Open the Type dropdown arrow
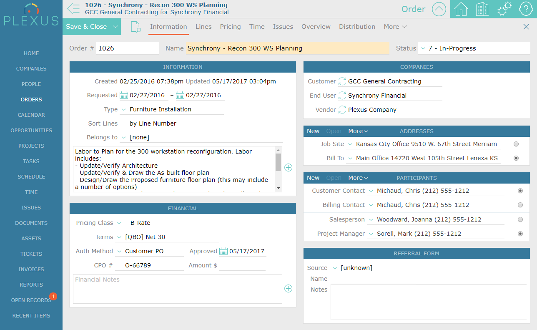This screenshot has width=537, height=330. [123, 109]
